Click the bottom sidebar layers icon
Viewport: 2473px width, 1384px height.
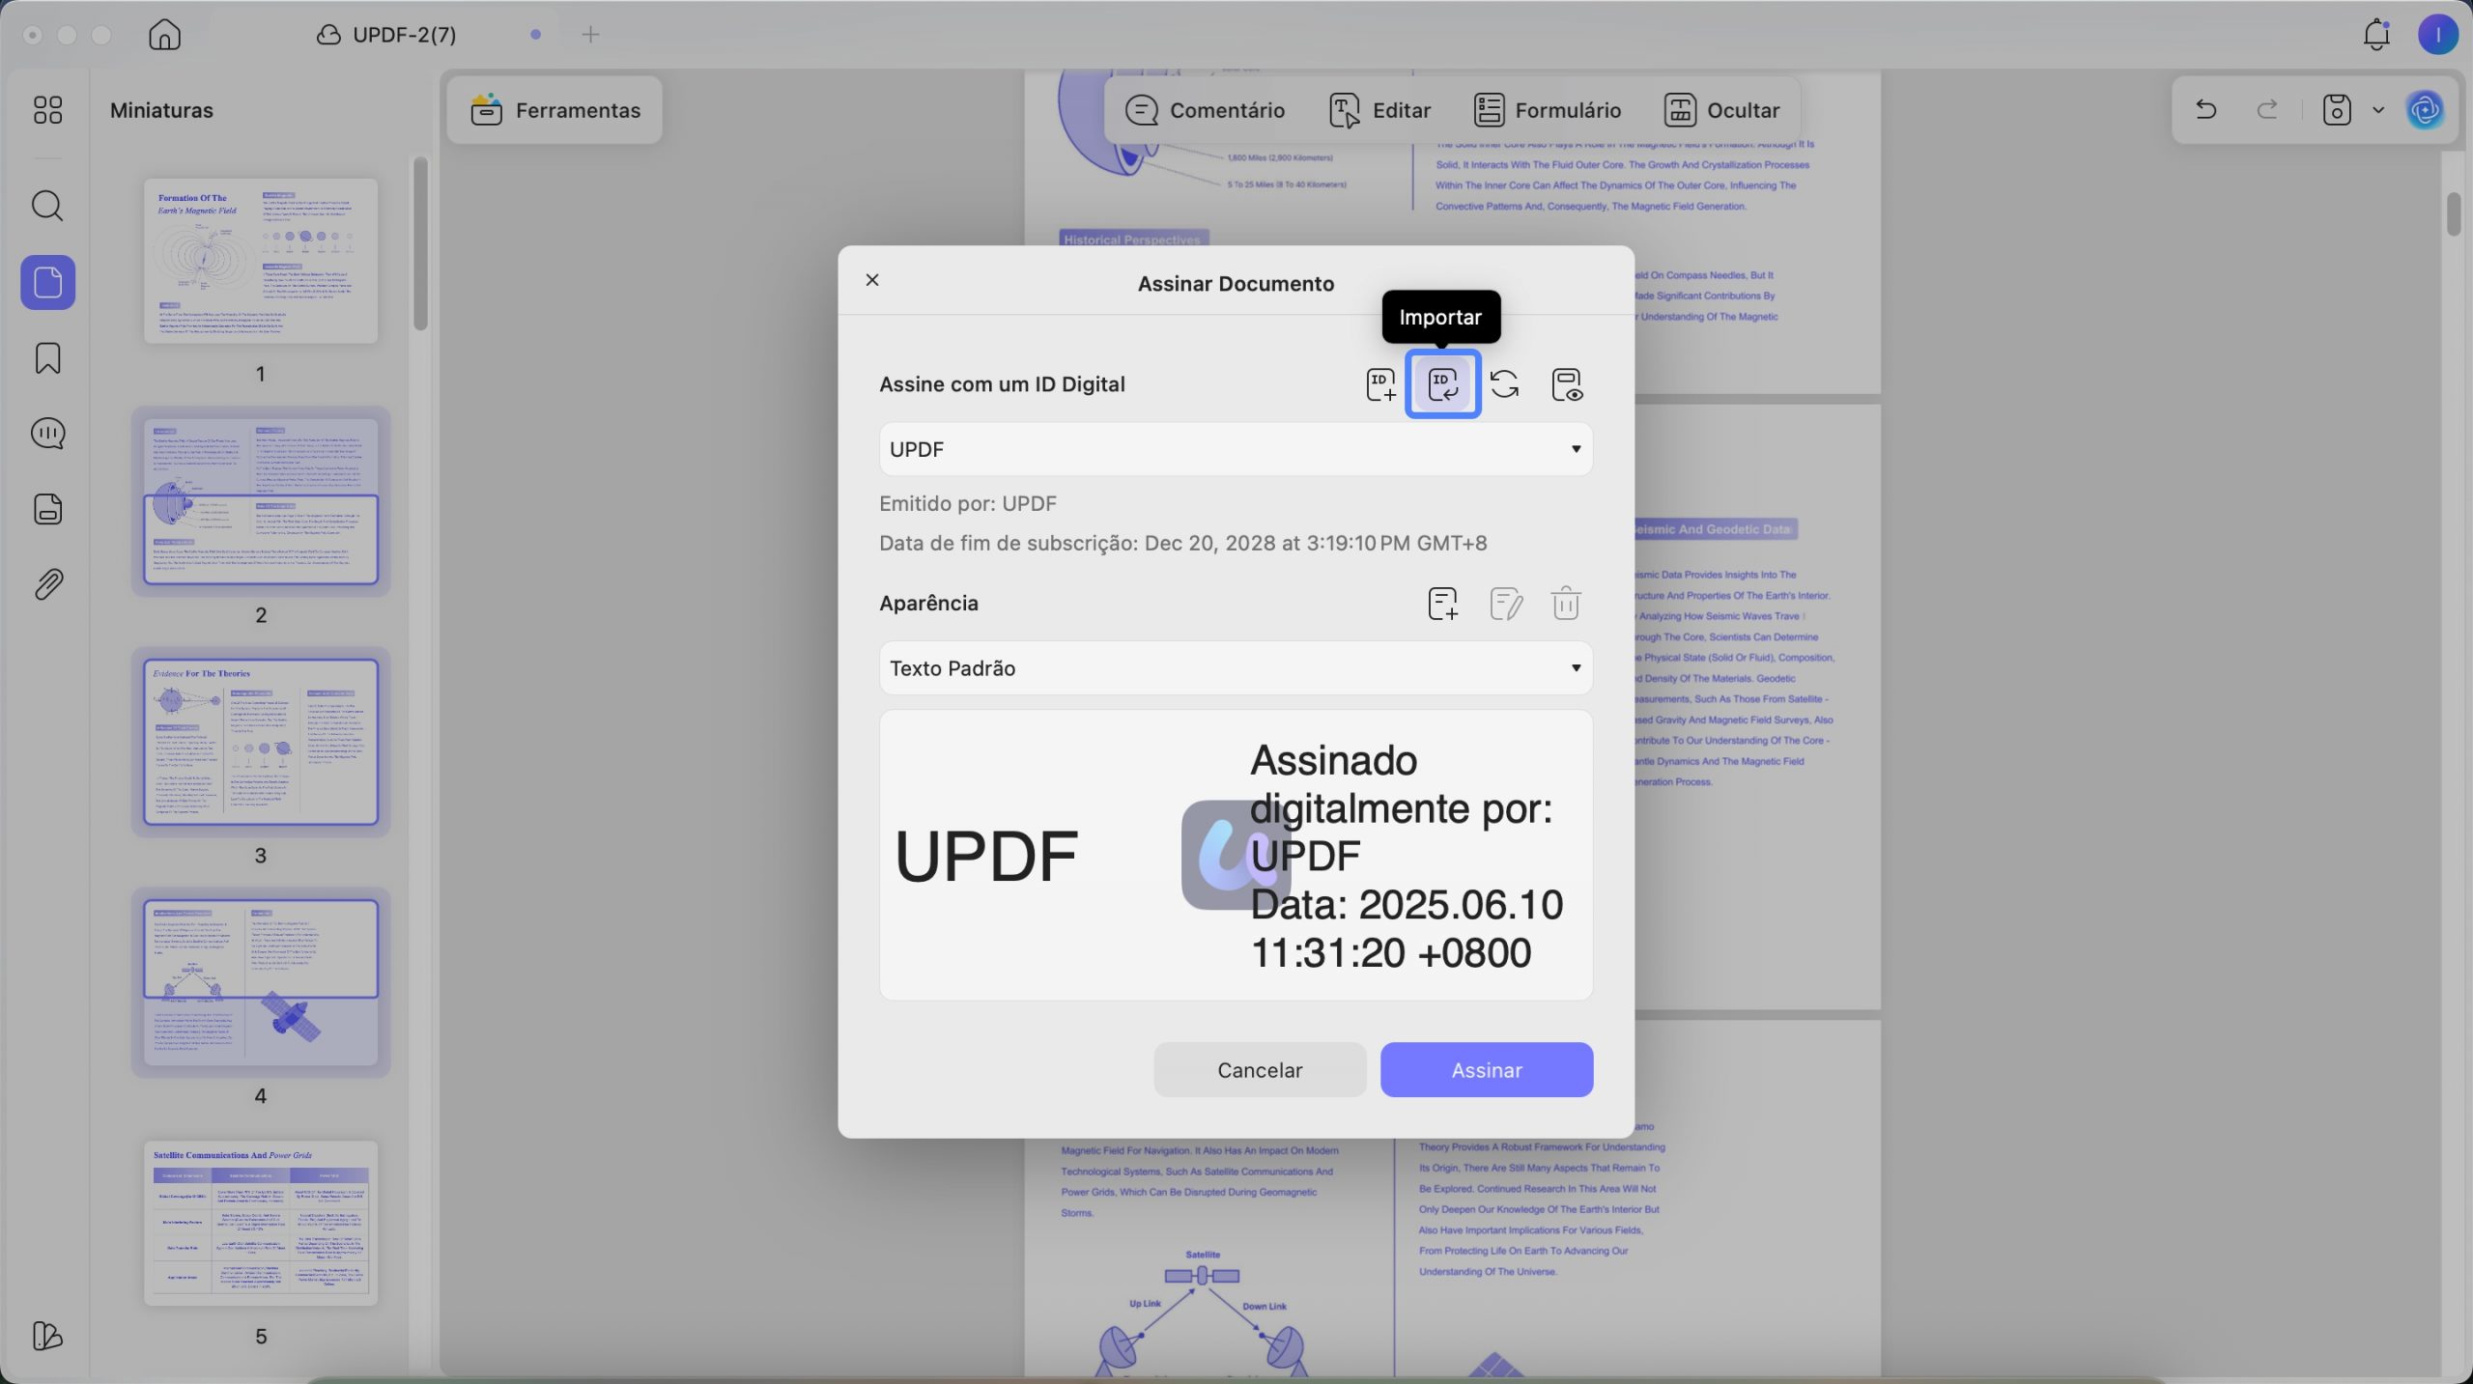click(x=47, y=1336)
